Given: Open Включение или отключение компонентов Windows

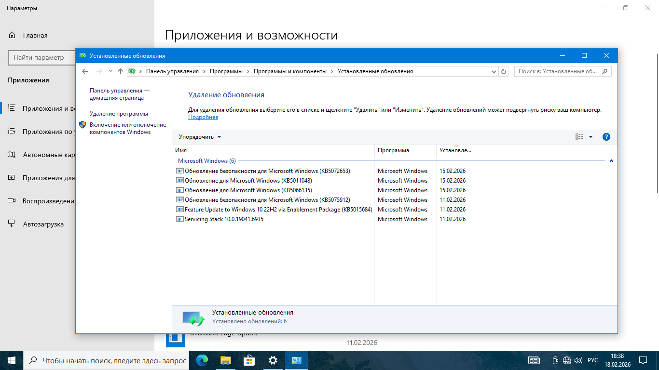Looking at the screenshot, I should (x=127, y=128).
